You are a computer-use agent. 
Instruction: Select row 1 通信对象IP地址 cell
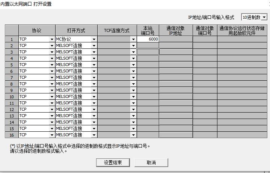176,39
